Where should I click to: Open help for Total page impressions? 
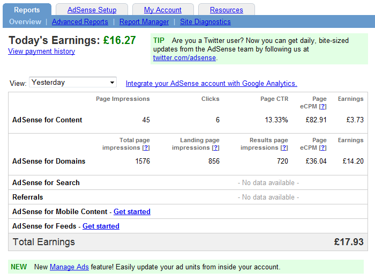[x=146, y=148]
